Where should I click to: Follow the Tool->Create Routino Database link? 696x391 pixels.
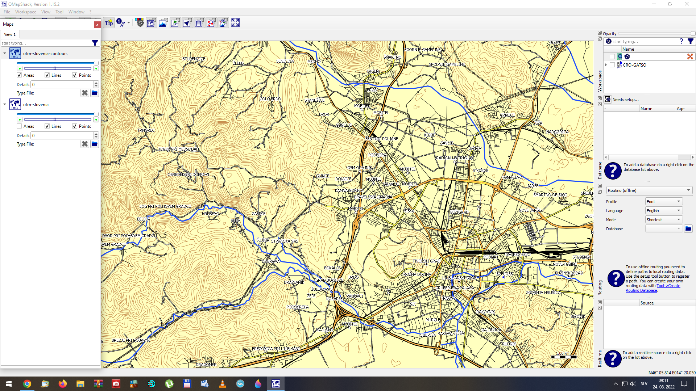point(653,288)
